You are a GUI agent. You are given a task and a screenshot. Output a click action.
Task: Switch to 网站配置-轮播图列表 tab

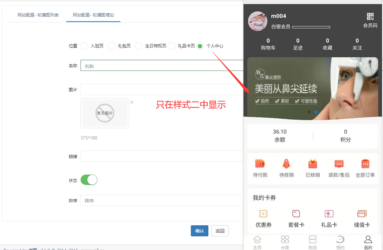pyautogui.click(x=38, y=15)
